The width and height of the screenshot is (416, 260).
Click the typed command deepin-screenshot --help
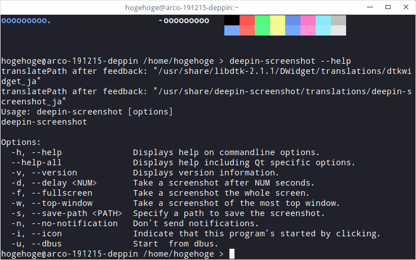pyautogui.click(x=290, y=61)
